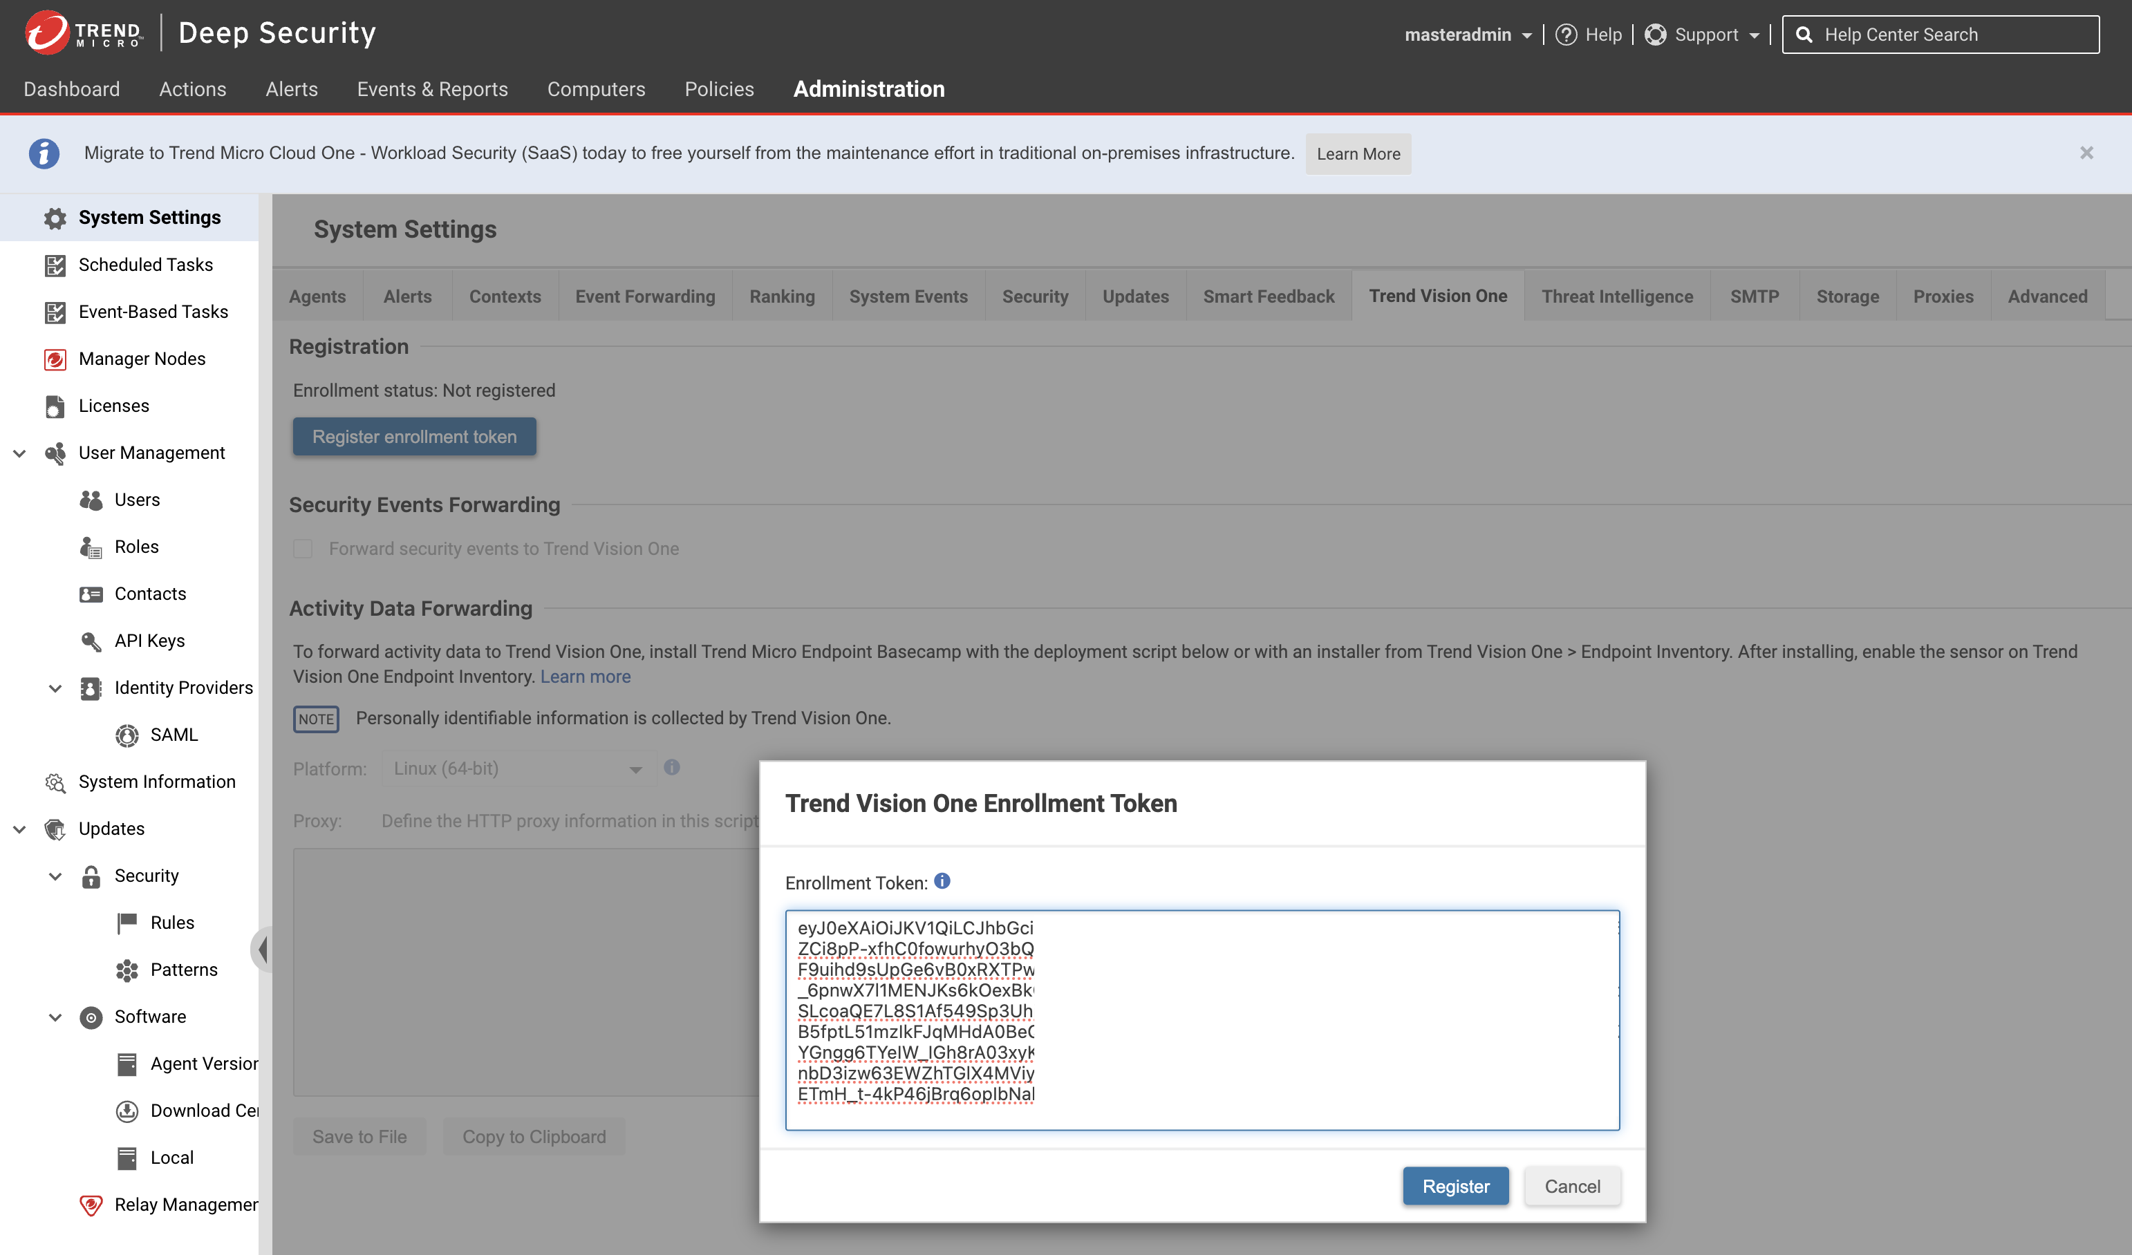Click the System Information icon
The height and width of the screenshot is (1255, 2132).
55,782
